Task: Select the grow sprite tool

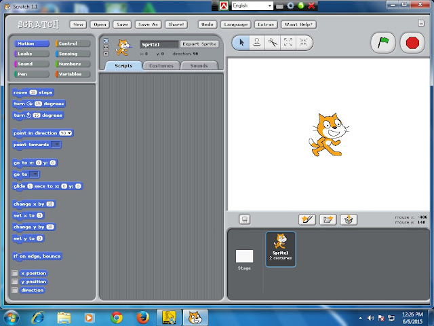Action: pos(288,43)
